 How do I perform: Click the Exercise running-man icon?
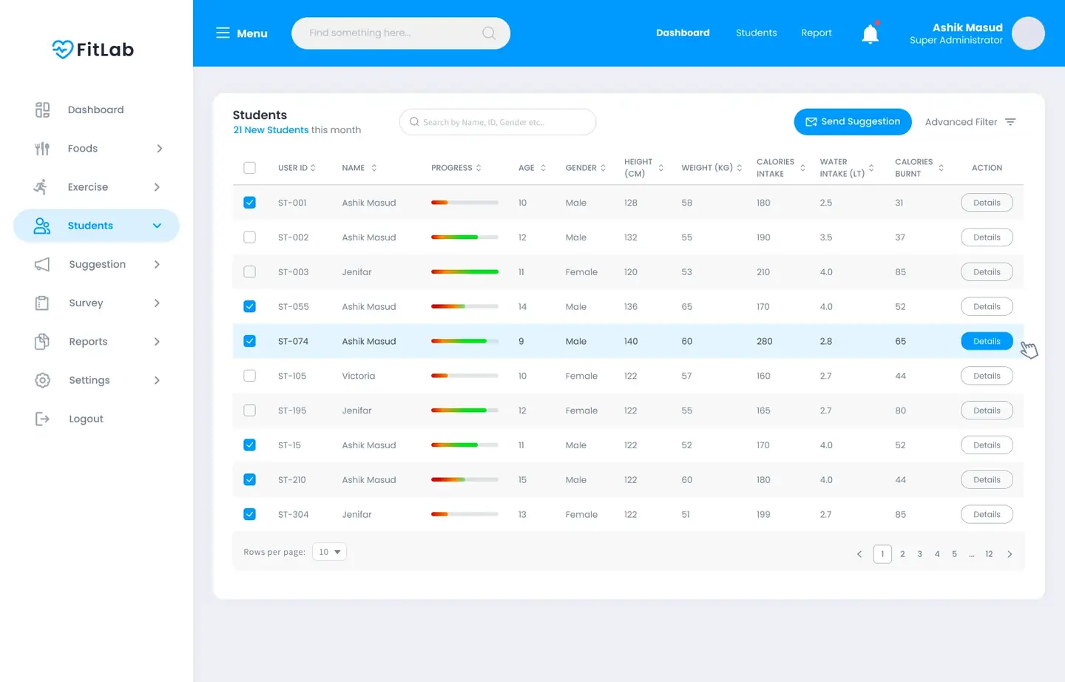[41, 187]
